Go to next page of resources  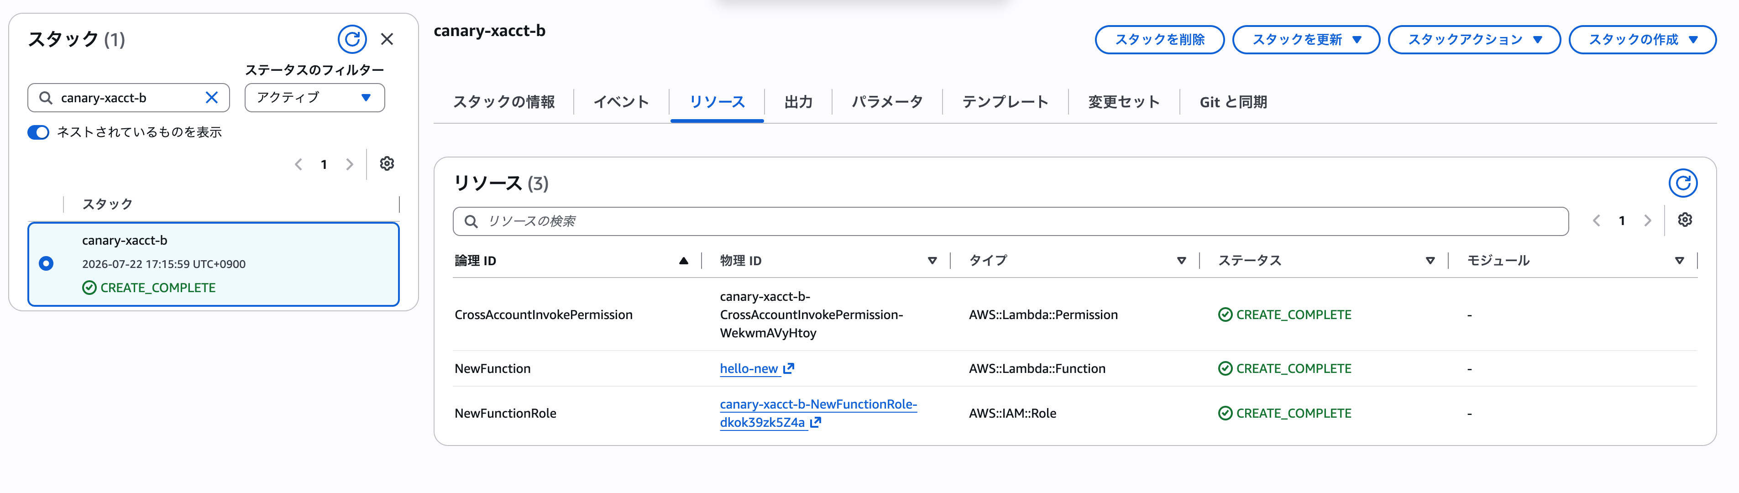point(1647,220)
